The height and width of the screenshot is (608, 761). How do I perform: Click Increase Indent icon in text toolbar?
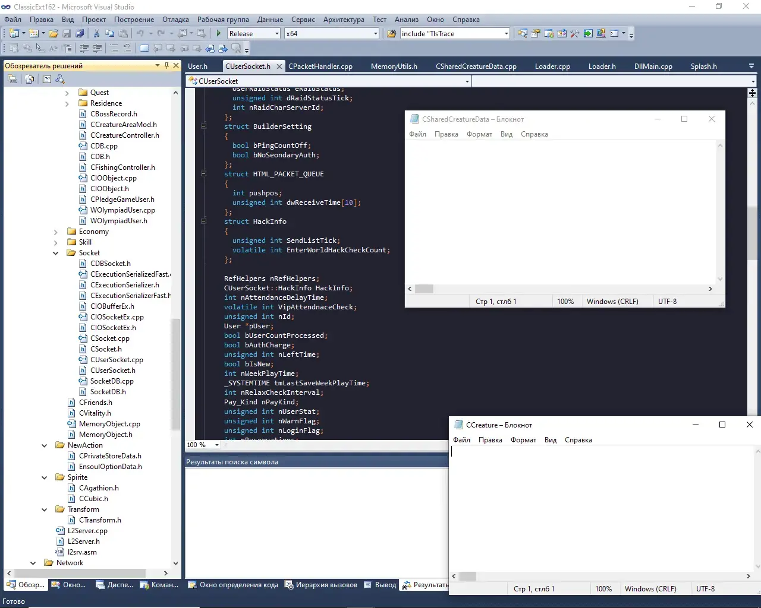98,48
